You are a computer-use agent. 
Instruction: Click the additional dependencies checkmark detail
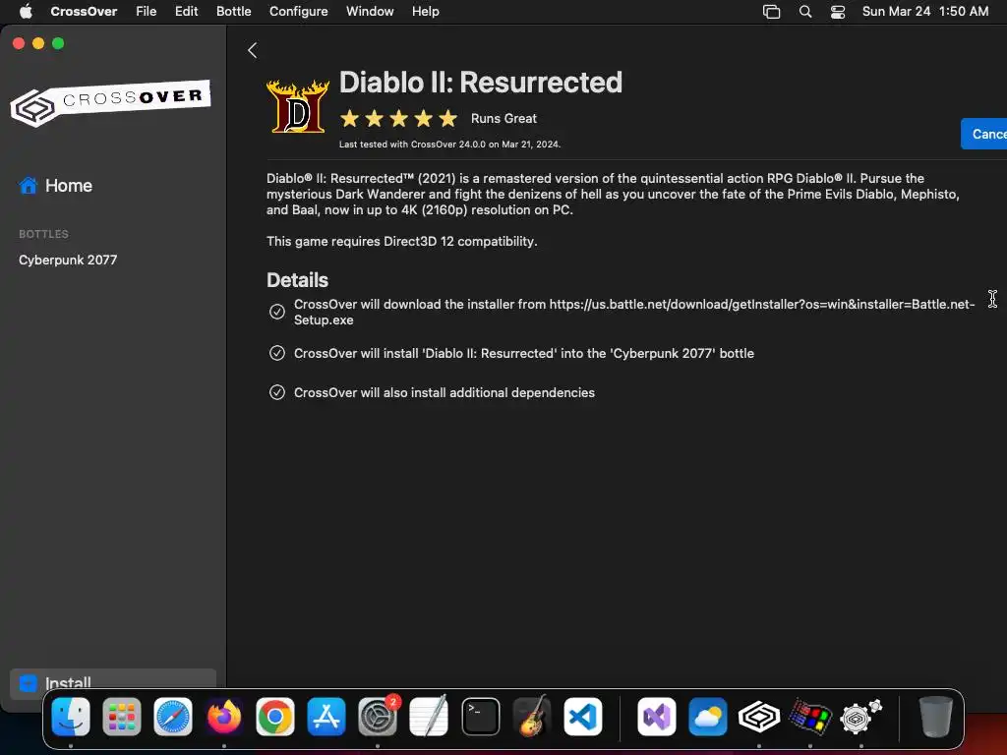point(276,392)
